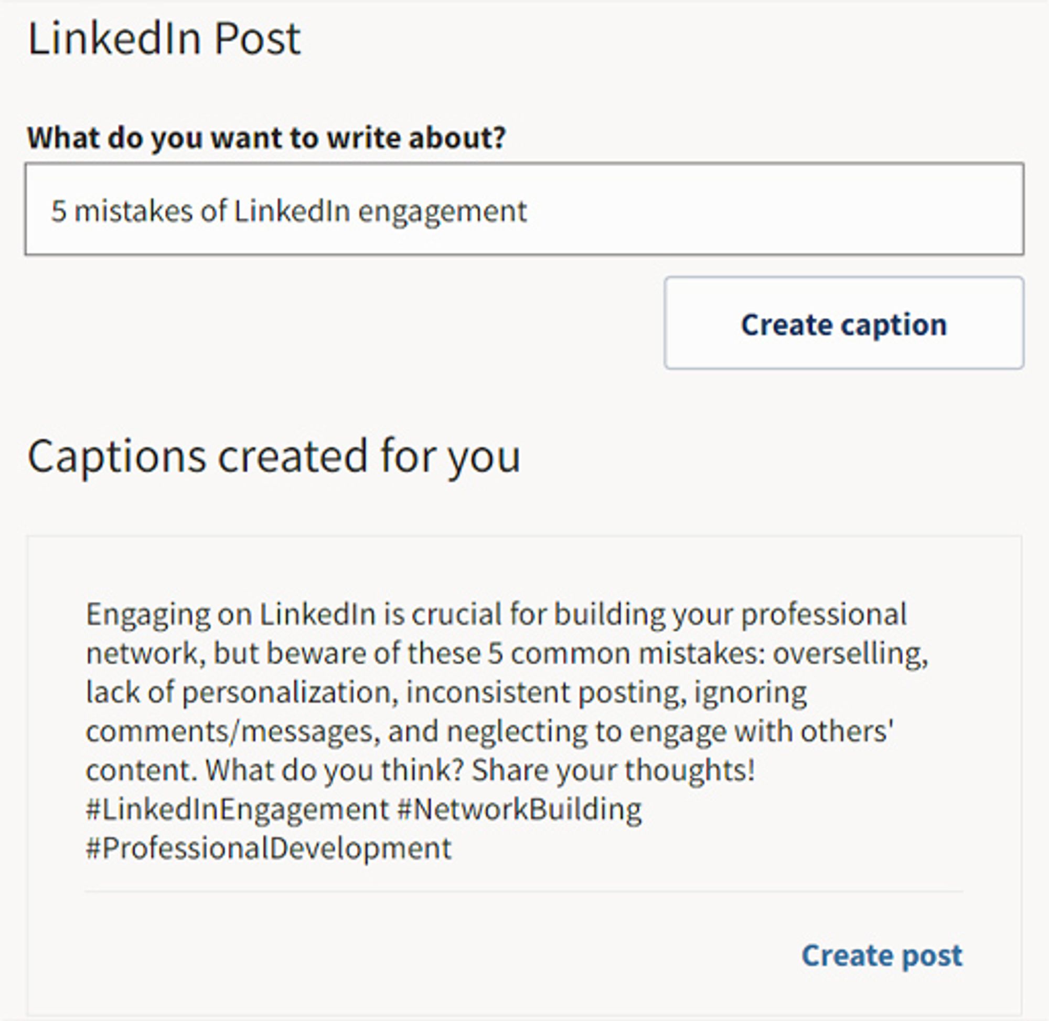Screen dimensions: 1049x1021
Task: Click the 'LinkedIn Post' heading
Action: click(164, 39)
